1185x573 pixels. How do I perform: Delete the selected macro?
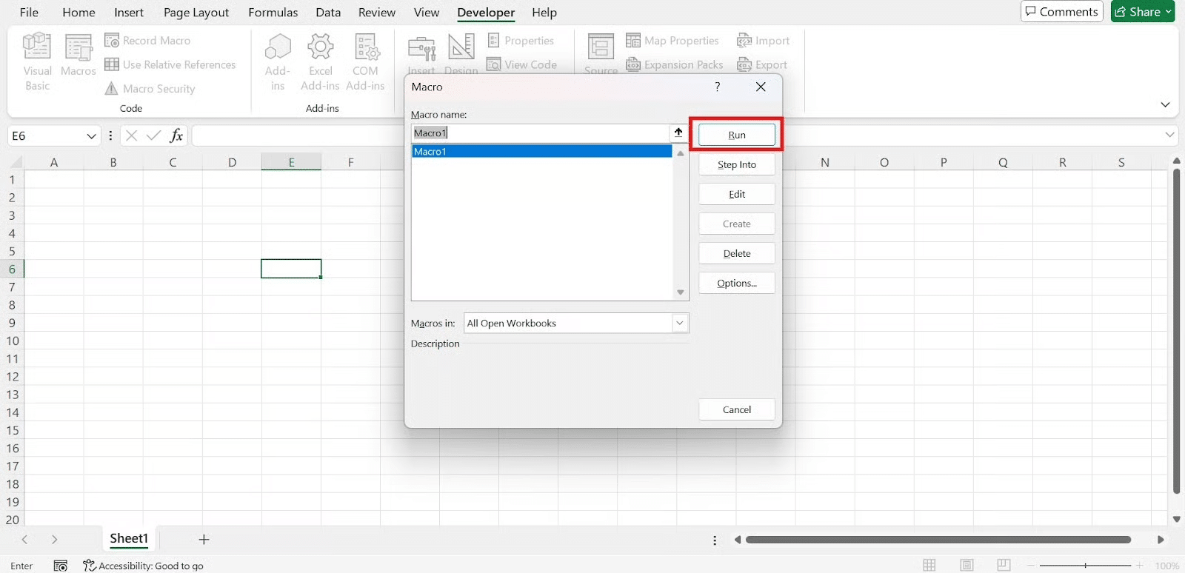[x=737, y=253]
